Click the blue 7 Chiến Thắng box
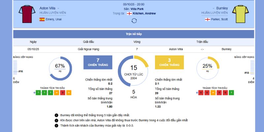The width and height of the screenshot is (264, 132). coord(98,62)
